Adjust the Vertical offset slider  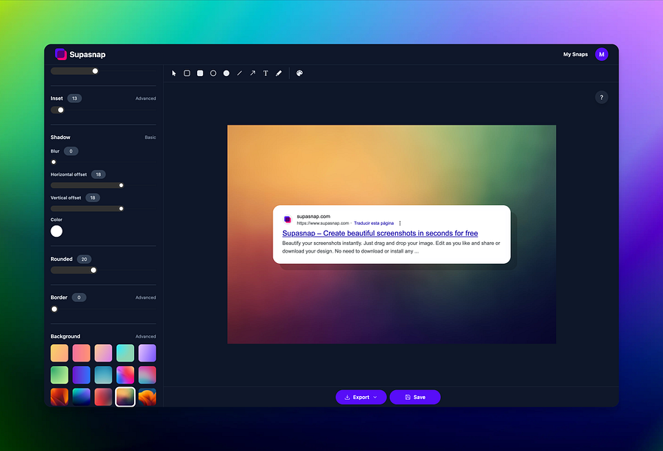(x=103, y=209)
